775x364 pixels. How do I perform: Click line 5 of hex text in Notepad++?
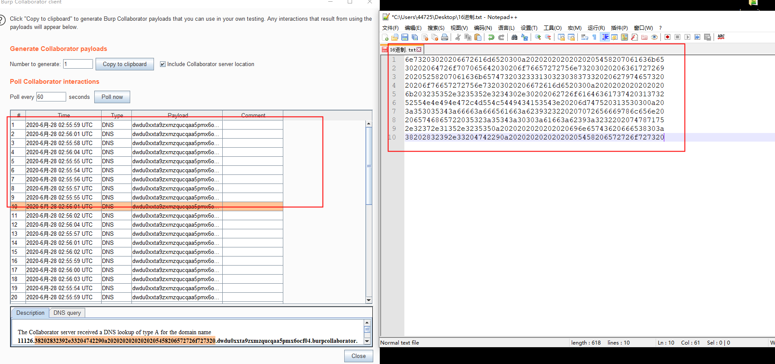[x=534, y=94]
